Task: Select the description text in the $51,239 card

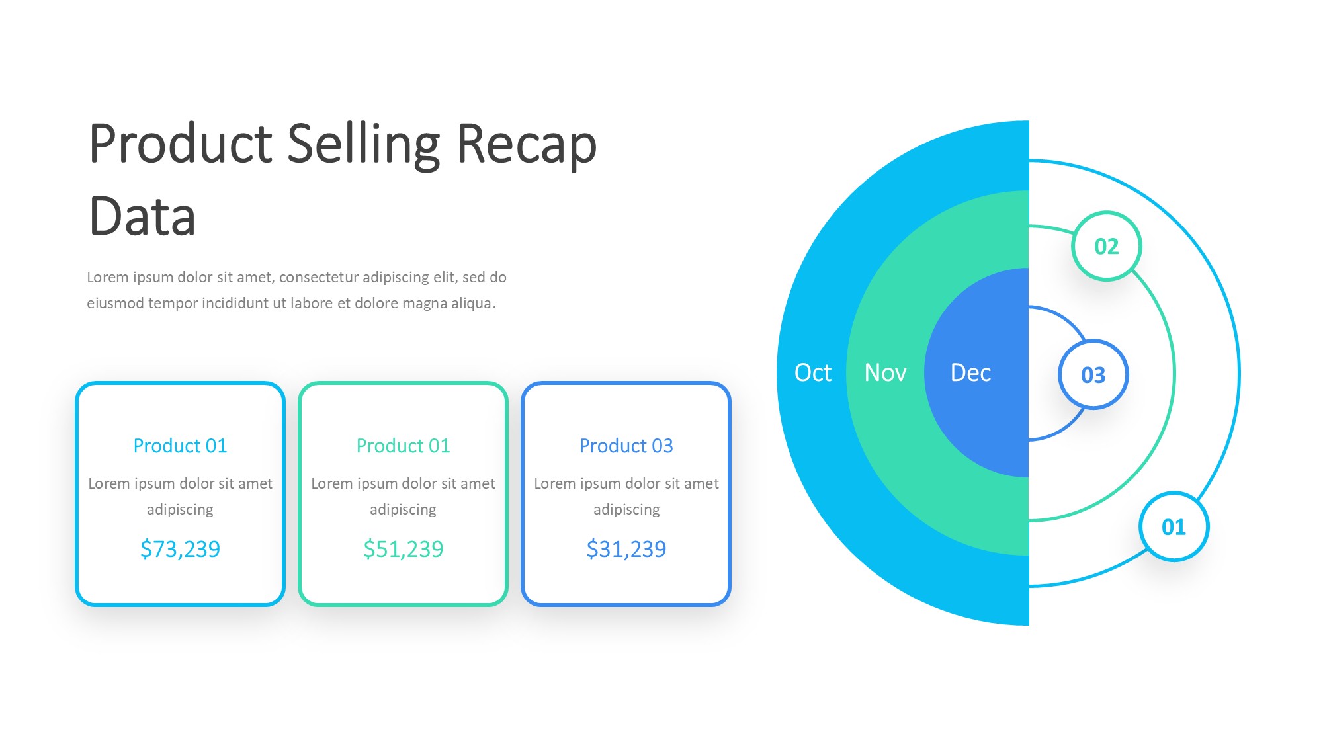Action: 403,496
